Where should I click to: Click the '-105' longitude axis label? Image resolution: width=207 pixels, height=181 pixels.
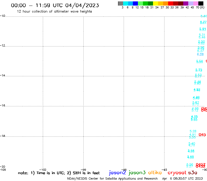(x=3, y=170)
